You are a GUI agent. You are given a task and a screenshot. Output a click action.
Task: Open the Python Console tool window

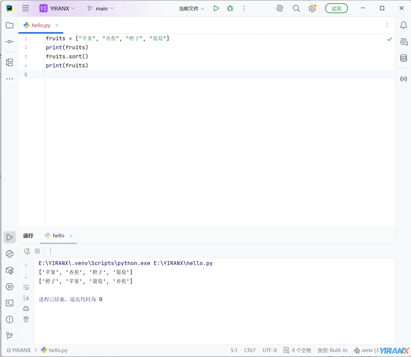(10, 254)
